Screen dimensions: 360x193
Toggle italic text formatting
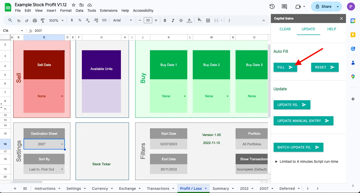[x=173, y=20]
